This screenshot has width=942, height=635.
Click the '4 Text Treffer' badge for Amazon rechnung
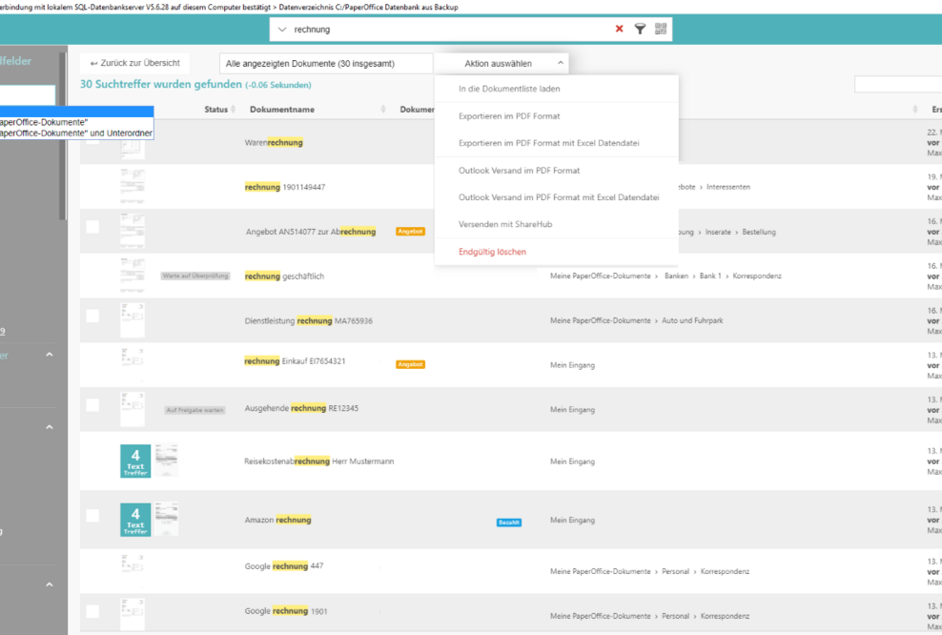[135, 519]
